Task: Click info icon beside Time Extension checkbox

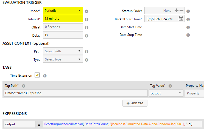Action: pyautogui.click(x=45, y=76)
